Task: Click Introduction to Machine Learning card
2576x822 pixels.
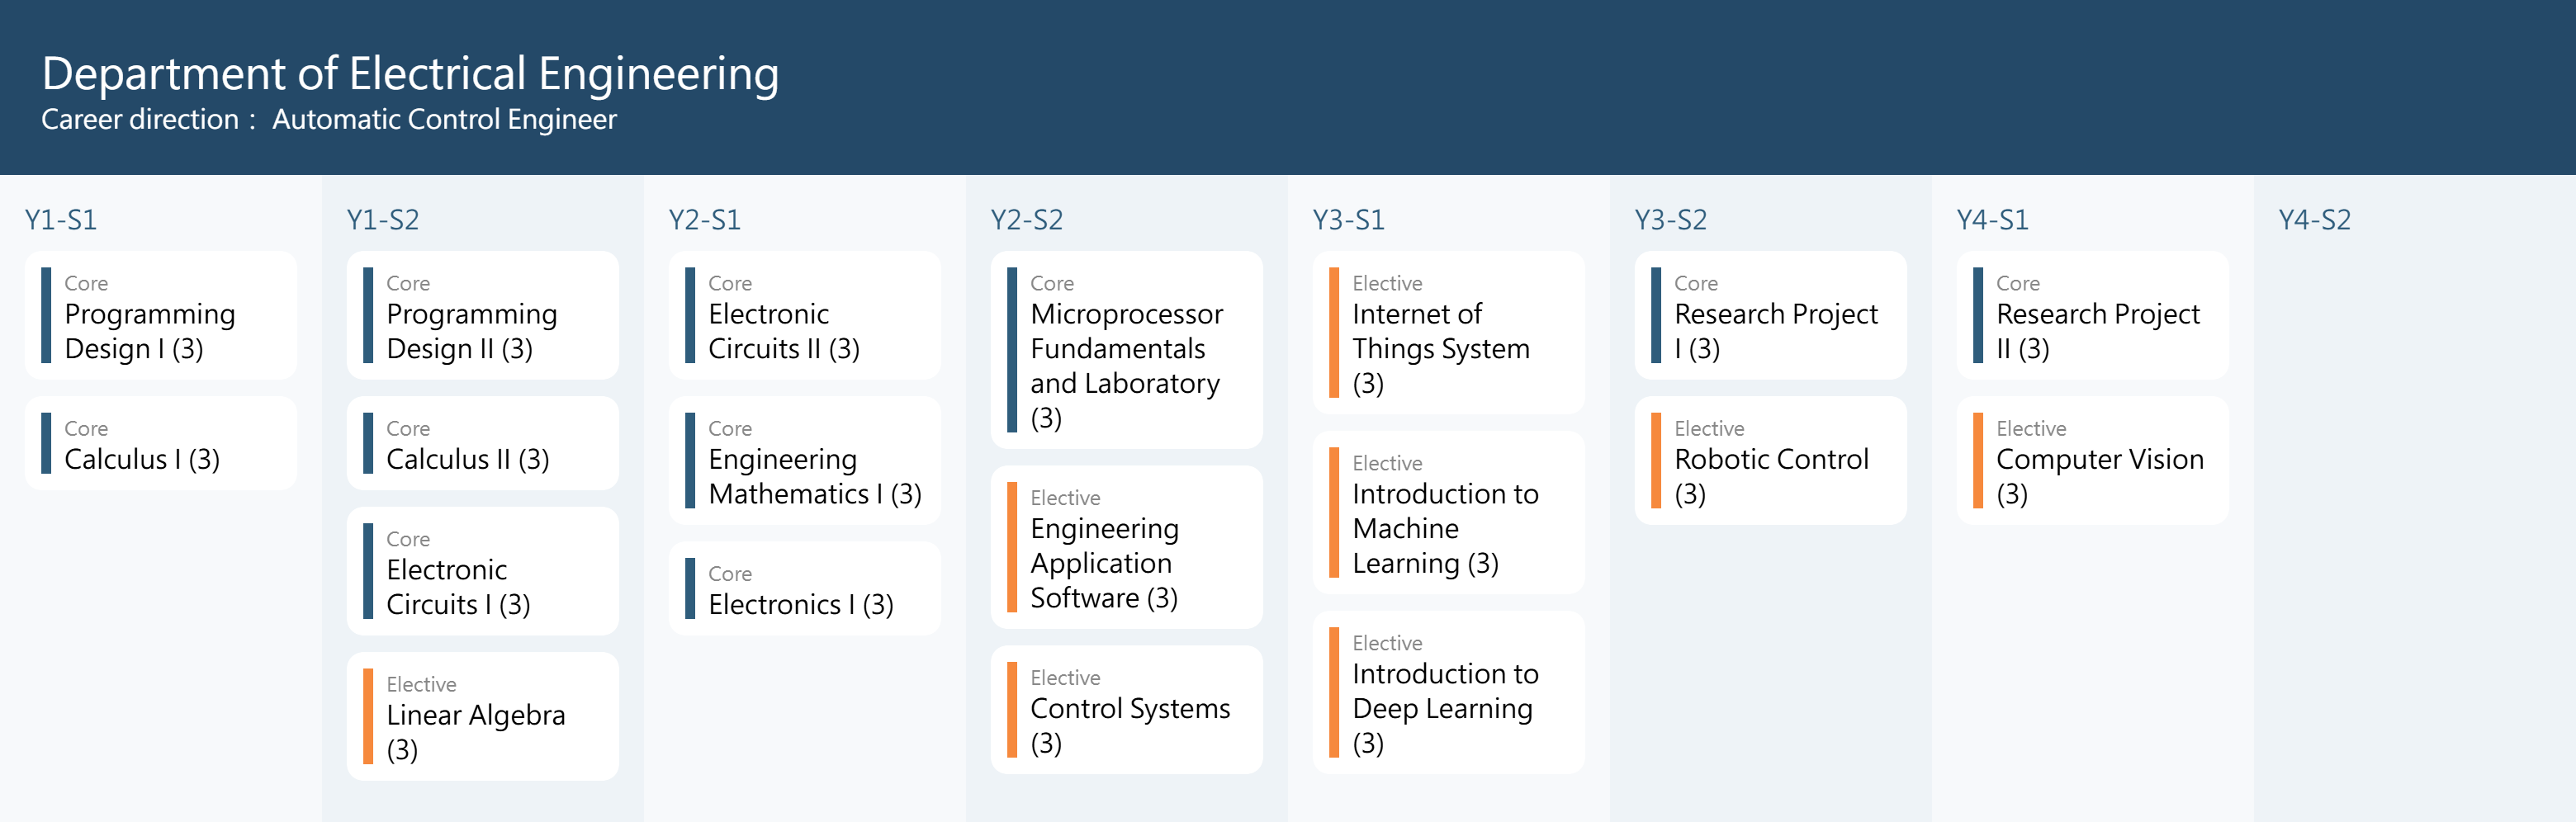Action: pos(1448,512)
